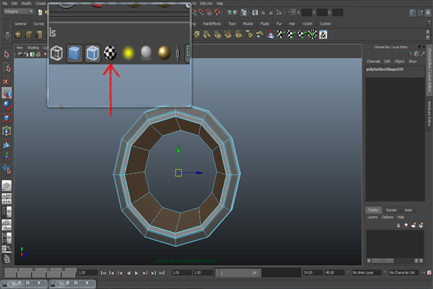This screenshot has height=289, width=433.
Task: Click the play forwards button
Action: (x=136, y=273)
